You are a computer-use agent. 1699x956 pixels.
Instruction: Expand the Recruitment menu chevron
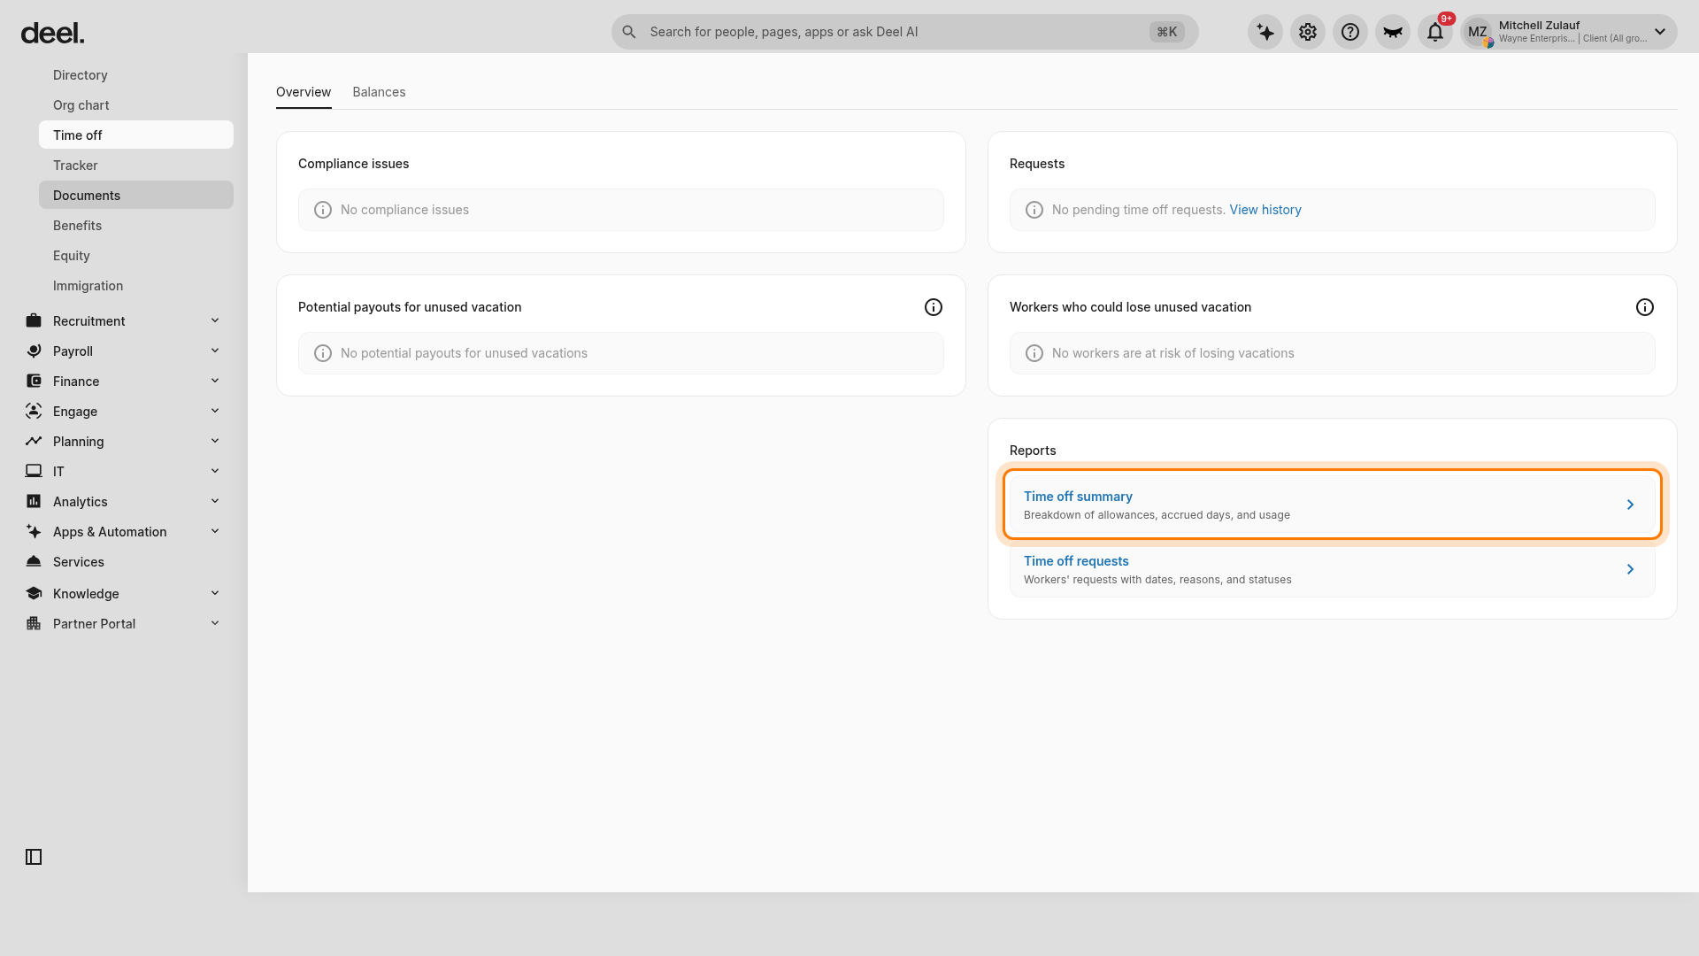[215, 320]
